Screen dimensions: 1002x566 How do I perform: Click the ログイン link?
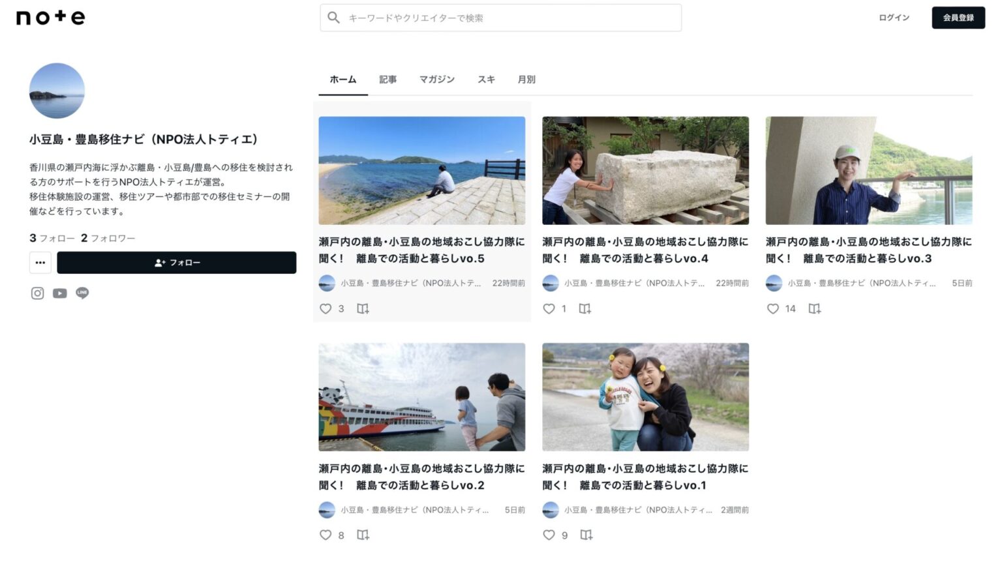894,18
